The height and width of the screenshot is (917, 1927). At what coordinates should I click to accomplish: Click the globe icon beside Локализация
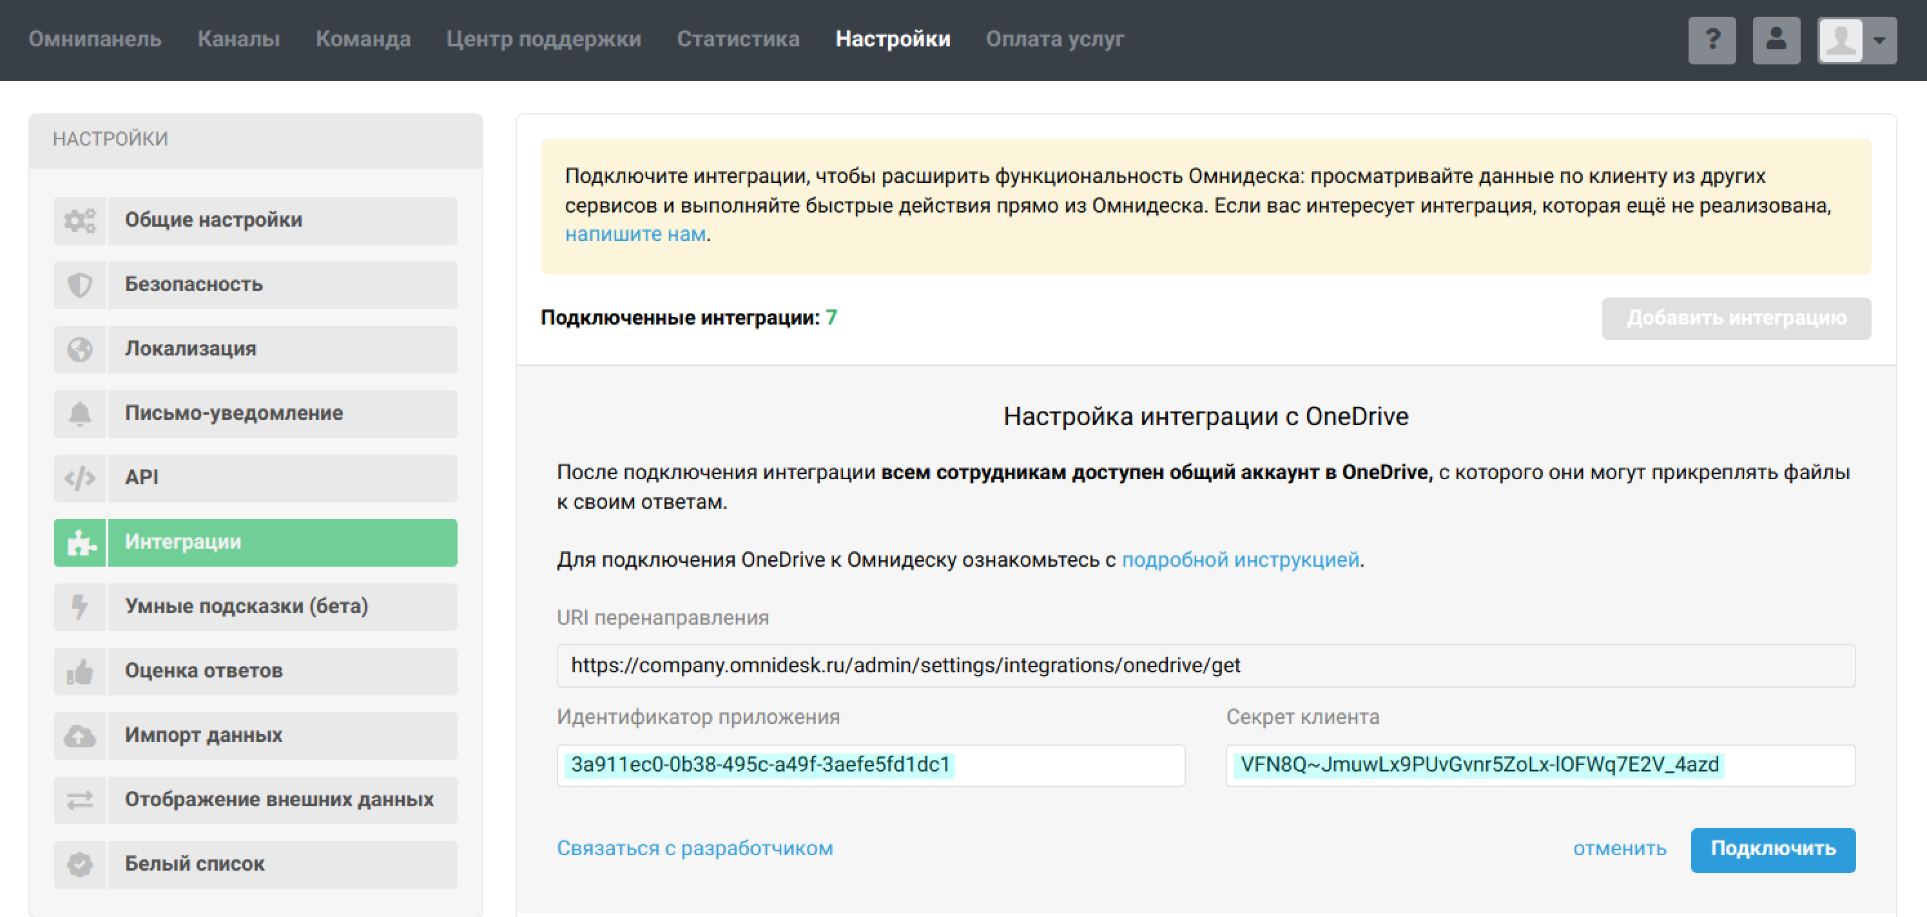point(80,349)
